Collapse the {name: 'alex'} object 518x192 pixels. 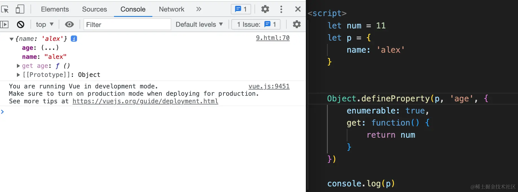coord(12,39)
